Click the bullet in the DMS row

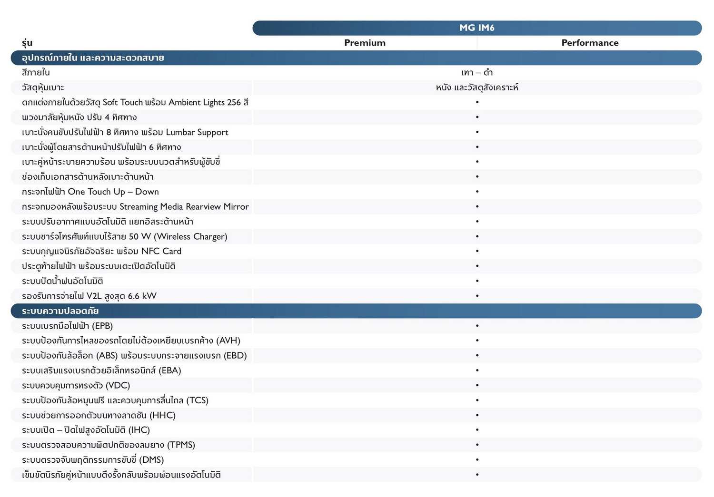coord(477,460)
